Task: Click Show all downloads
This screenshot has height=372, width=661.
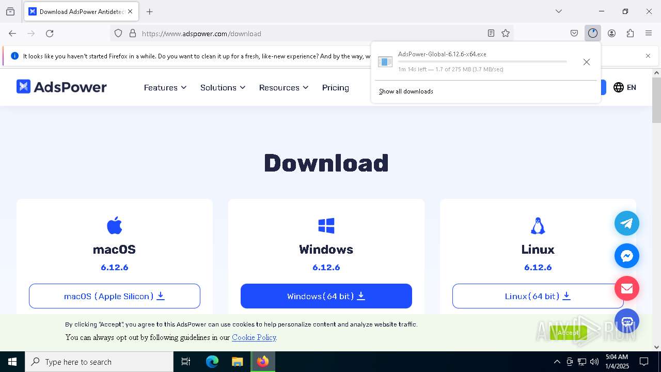Action: 406,91
